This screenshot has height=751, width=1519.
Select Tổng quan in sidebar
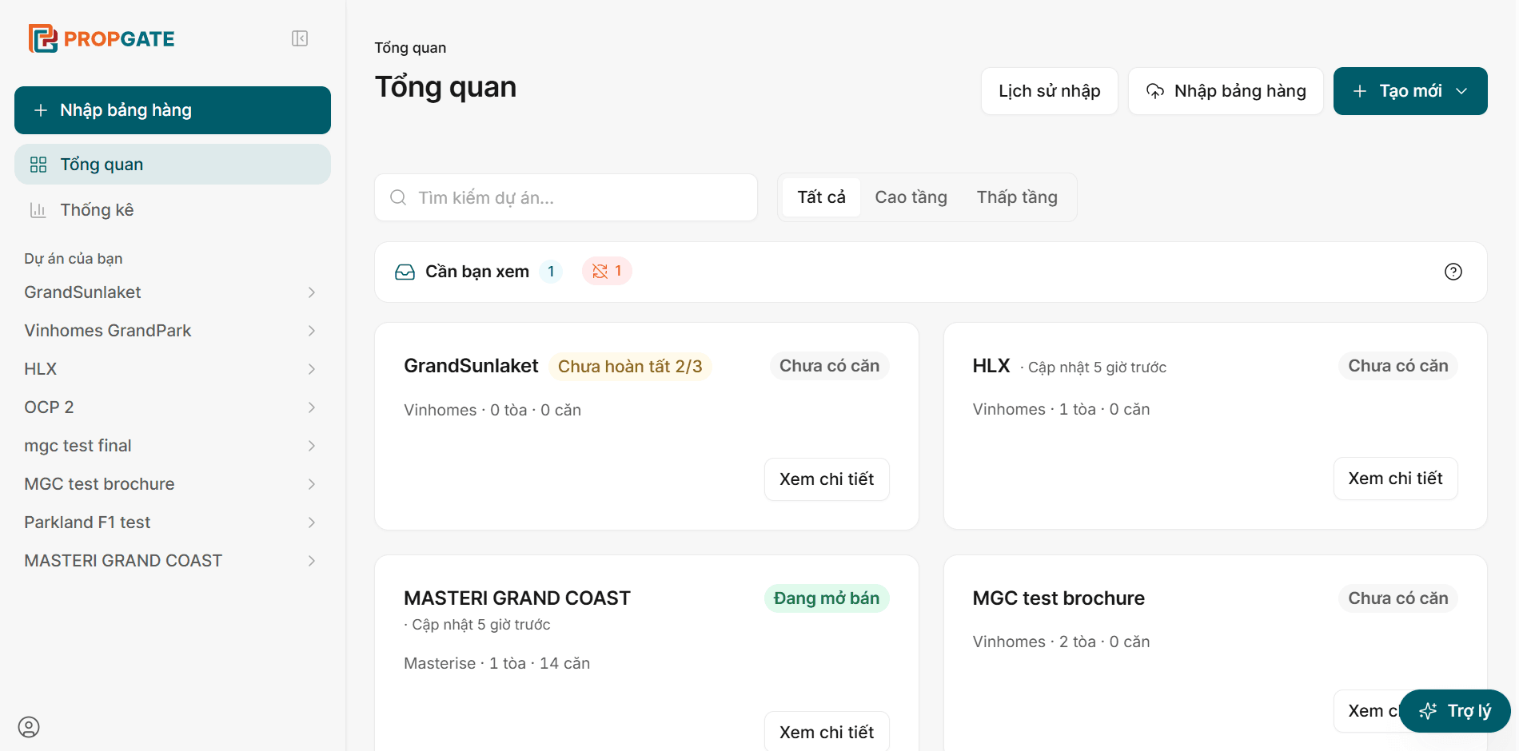[173, 165]
